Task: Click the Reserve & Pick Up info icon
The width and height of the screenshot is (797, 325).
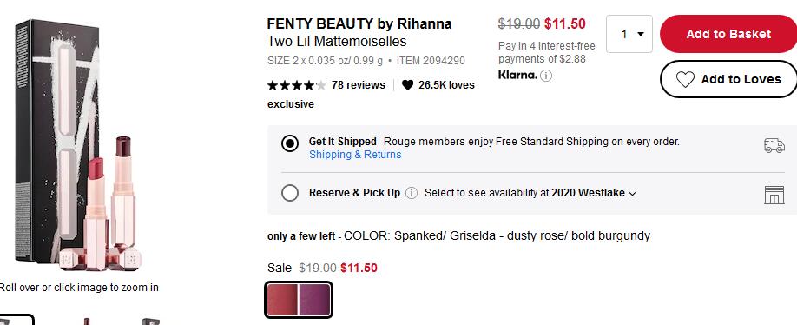Action: tap(412, 193)
